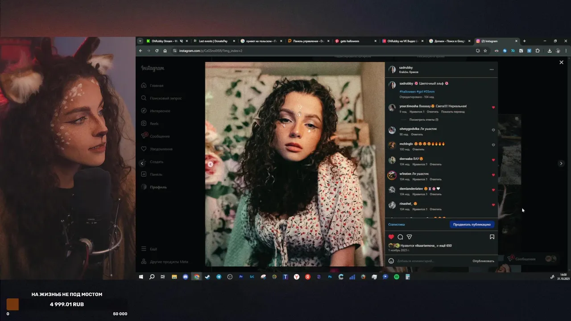Image resolution: width=571 pixels, height=321 pixels.
Task: Open Chrome downloads icon
Action: [550, 51]
